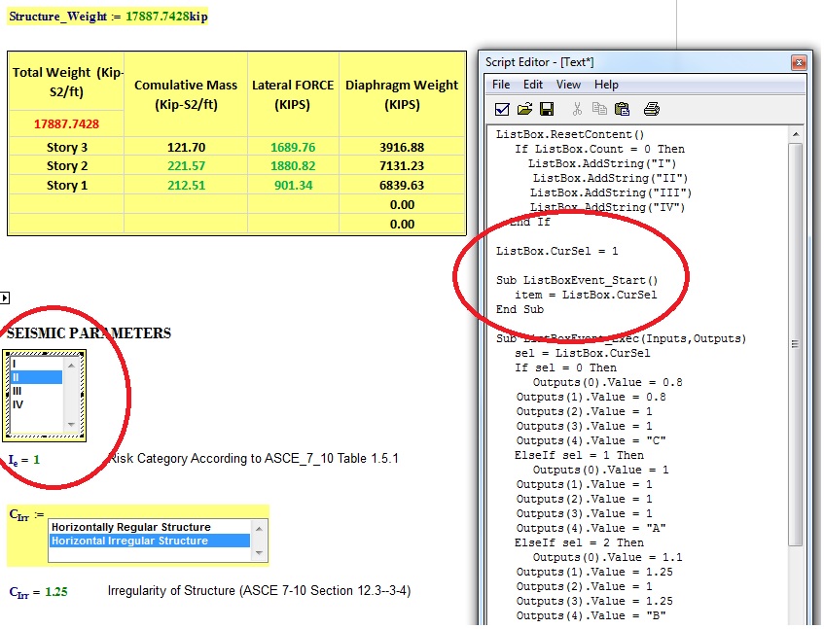Click diaphragm weight value 3916.88
Image resolution: width=824 pixels, height=629 pixels.
click(x=402, y=148)
